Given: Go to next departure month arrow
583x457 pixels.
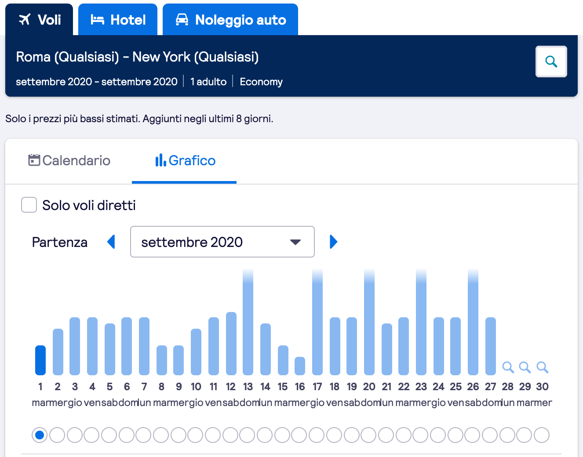Looking at the screenshot, I should (334, 242).
